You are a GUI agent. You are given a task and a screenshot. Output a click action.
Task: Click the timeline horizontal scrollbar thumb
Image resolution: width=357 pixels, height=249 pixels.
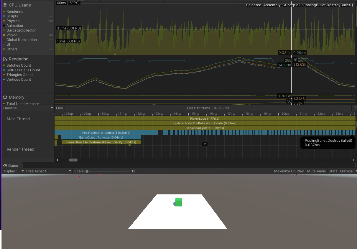(x=73, y=160)
